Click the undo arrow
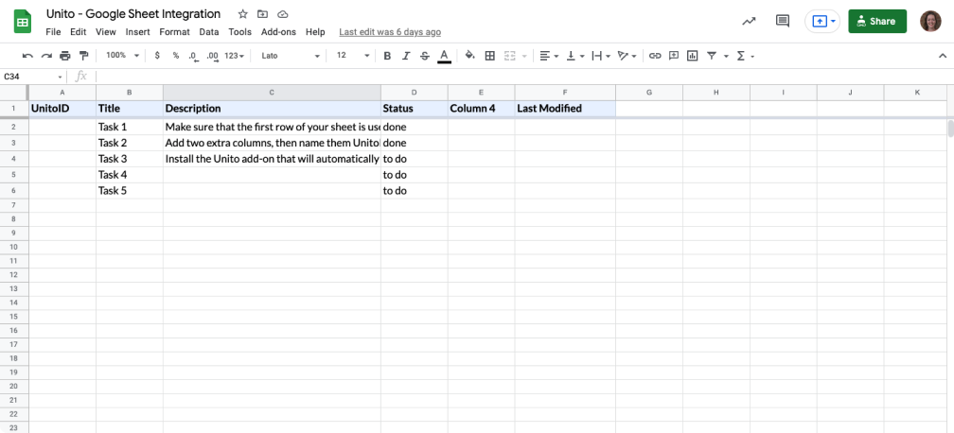Screen dimensions: 954x433 click(x=27, y=56)
